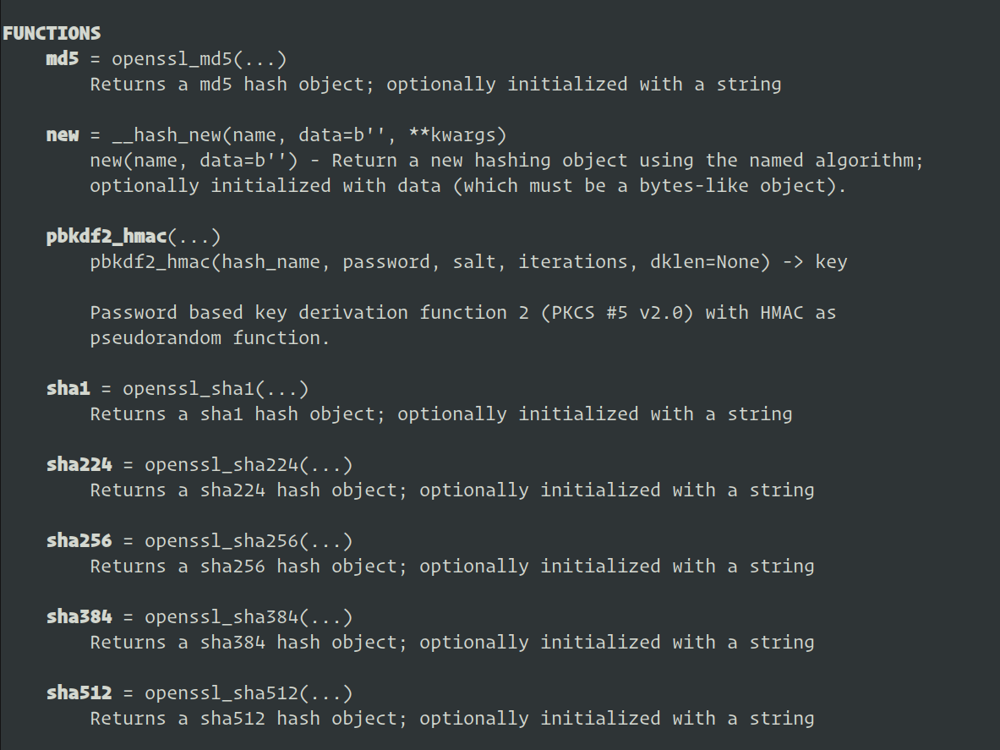Click the PKCS #5 v2.0 text
Screen dimensions: 1000x750
point(617,313)
